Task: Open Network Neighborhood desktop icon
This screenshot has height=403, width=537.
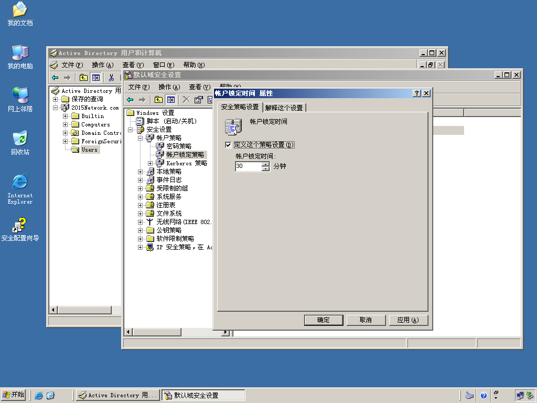Action: (20, 100)
